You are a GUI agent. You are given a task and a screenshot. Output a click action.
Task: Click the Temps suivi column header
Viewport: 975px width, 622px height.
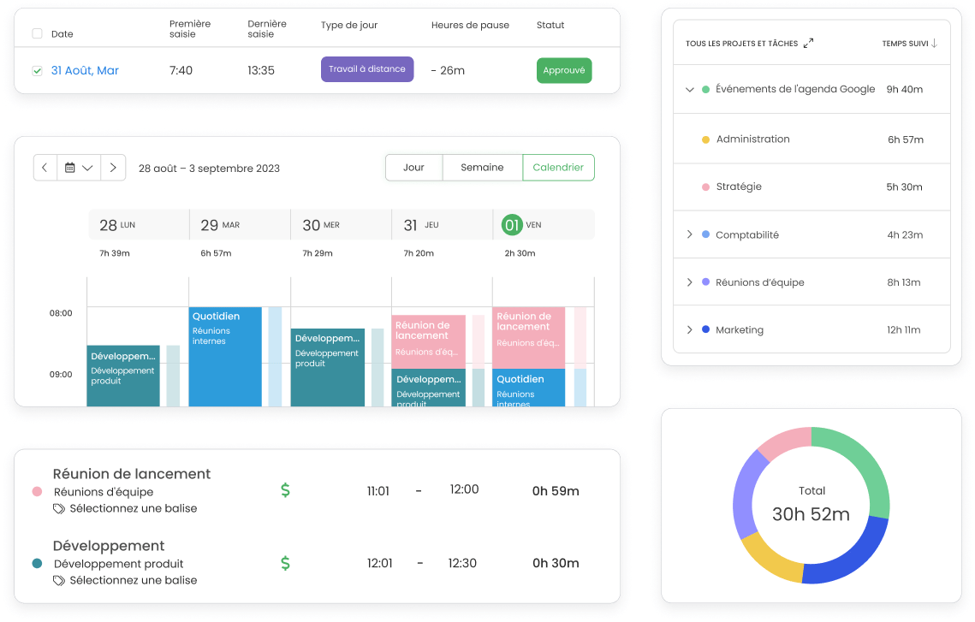coord(906,44)
